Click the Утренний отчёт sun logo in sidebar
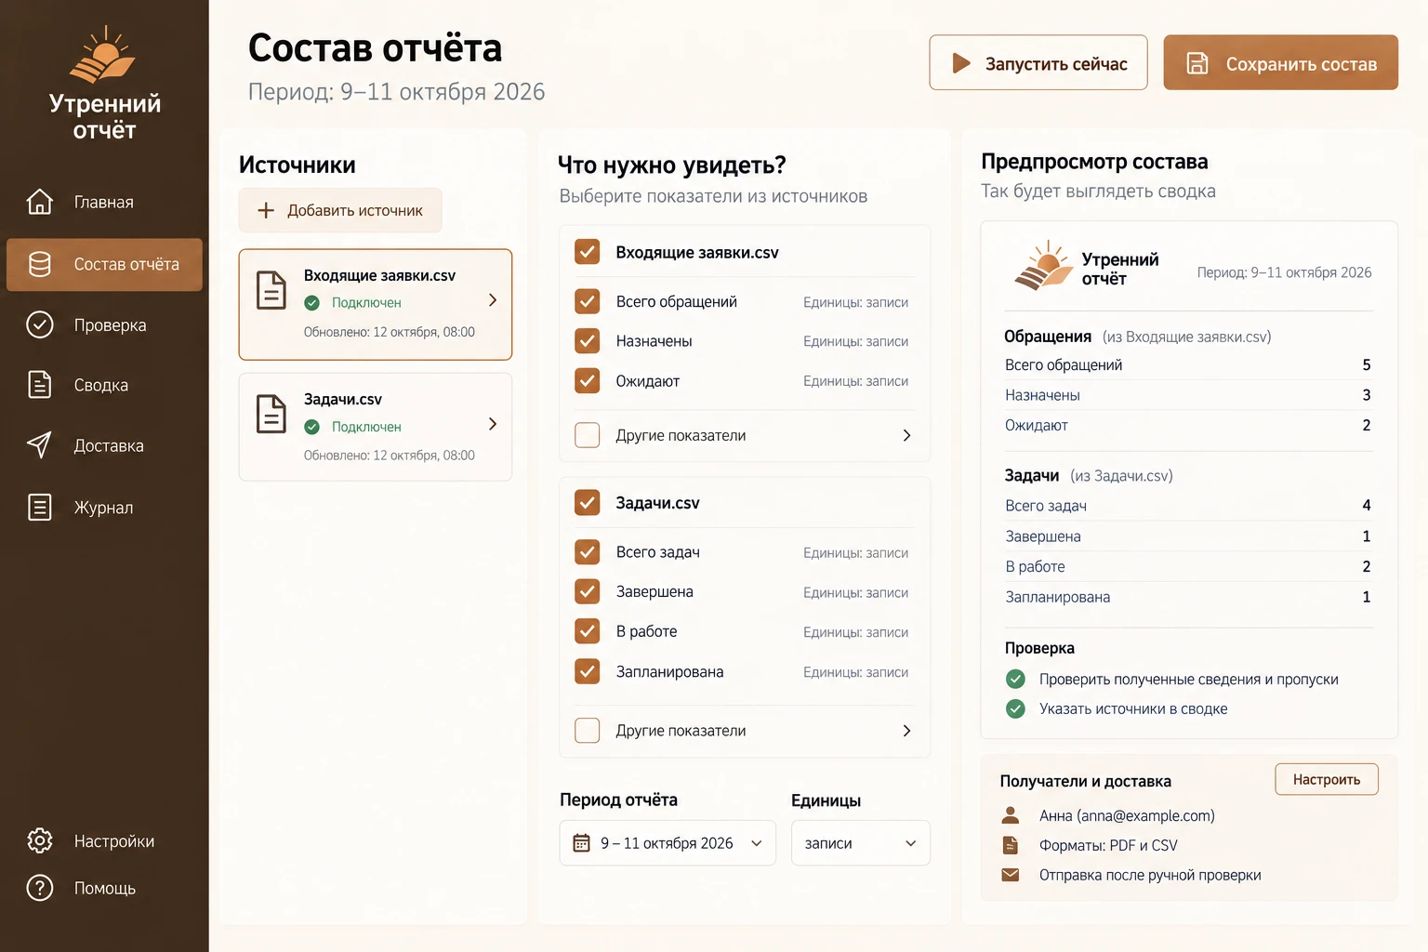Viewport: 1428px width, 952px height. 103,55
